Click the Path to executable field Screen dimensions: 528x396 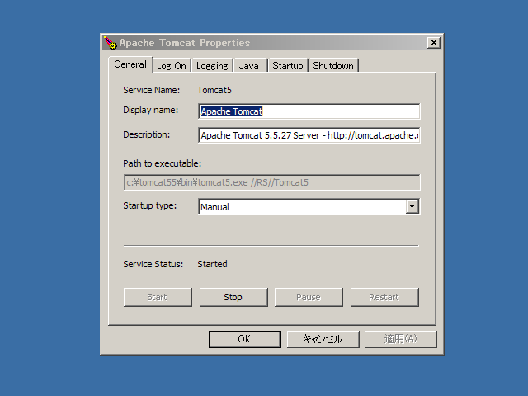tap(271, 182)
